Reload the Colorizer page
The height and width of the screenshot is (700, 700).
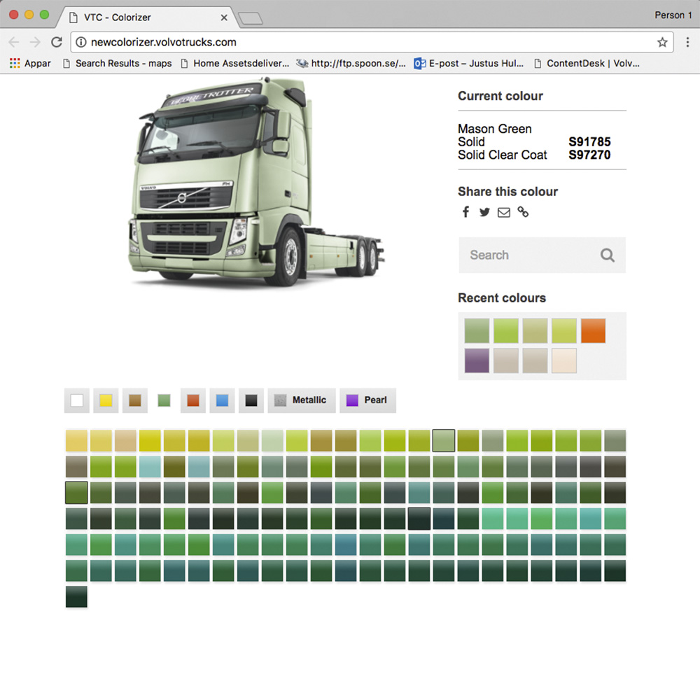(57, 41)
